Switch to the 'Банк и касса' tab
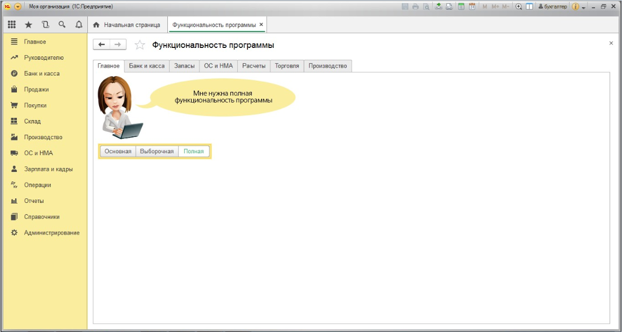The height and width of the screenshot is (332, 622). click(x=146, y=66)
